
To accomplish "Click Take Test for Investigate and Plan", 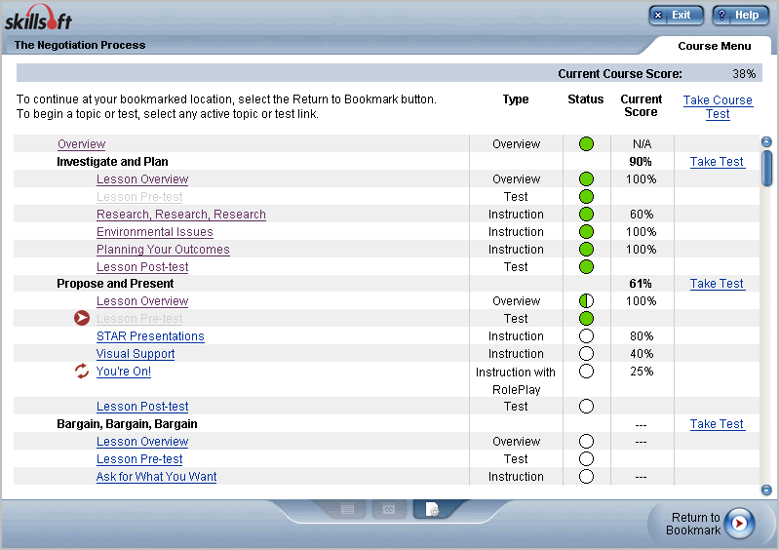I will point(717,162).
